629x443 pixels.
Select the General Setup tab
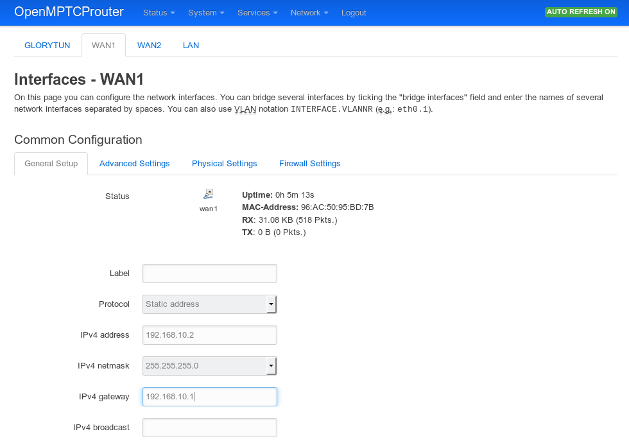pos(51,163)
